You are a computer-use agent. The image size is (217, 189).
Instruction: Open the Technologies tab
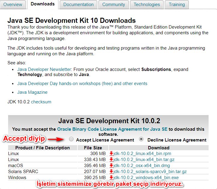pyautogui.click(x=147, y=5)
